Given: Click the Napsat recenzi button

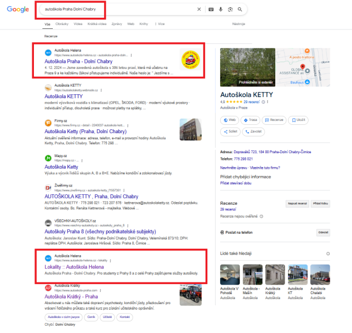Looking at the screenshot, I should pos(298,204).
